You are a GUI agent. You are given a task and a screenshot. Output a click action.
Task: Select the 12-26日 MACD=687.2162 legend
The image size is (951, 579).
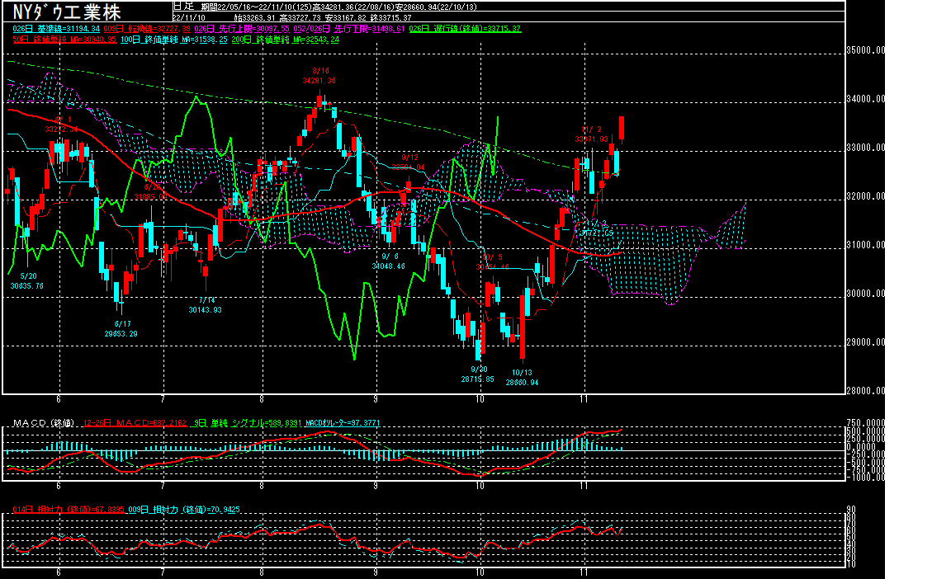click(135, 423)
